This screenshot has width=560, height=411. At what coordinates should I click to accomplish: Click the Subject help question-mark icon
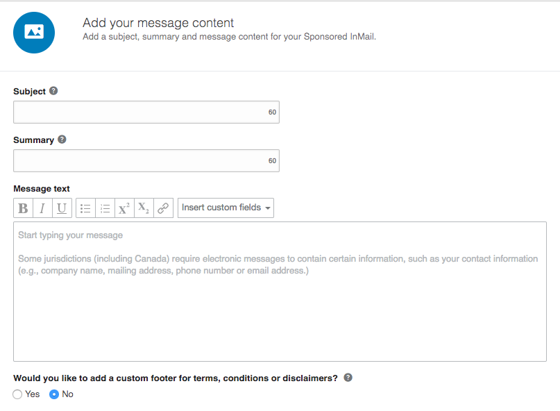coord(53,91)
